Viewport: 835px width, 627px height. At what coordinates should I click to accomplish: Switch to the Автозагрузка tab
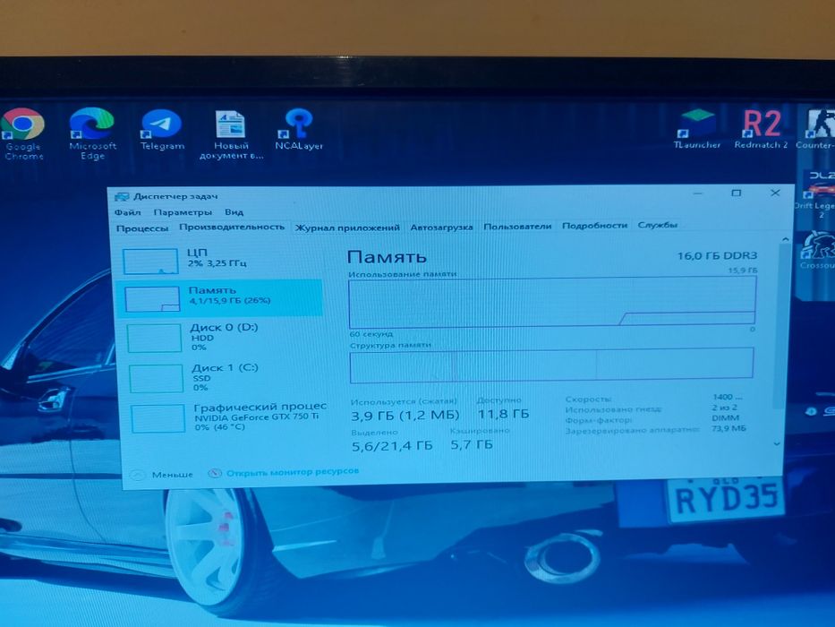(441, 228)
